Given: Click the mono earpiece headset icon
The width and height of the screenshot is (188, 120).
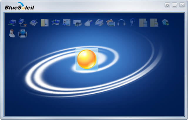Looking at the screenshot, I should point(132,22).
